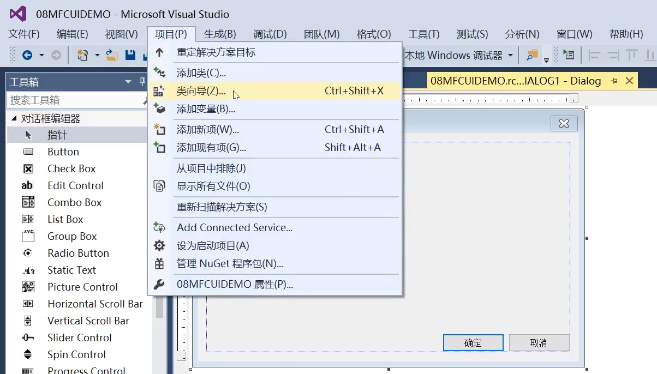Open the 调试(D) menu
This screenshot has height=374, width=657.
click(x=270, y=34)
